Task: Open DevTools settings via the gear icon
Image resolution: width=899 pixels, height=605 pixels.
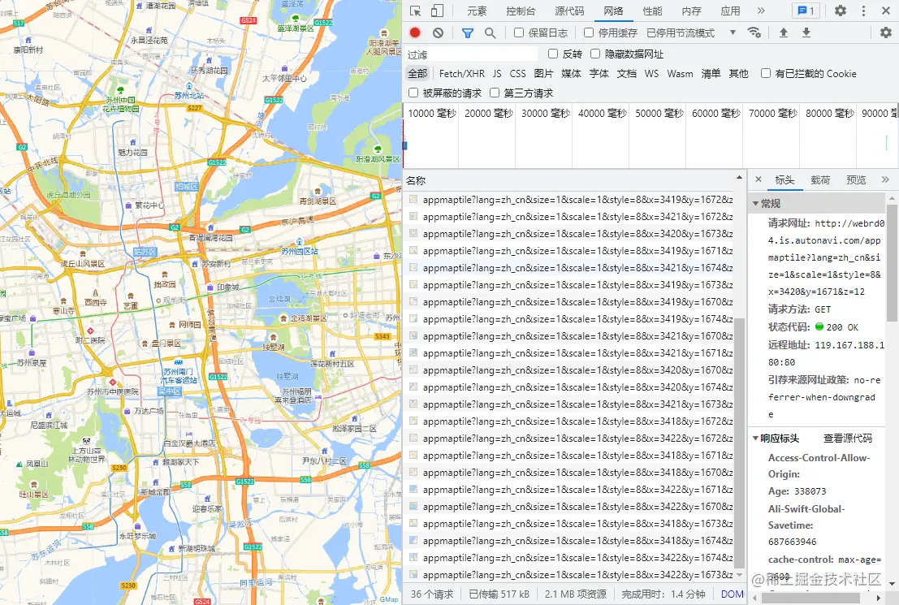Action: coord(840,11)
